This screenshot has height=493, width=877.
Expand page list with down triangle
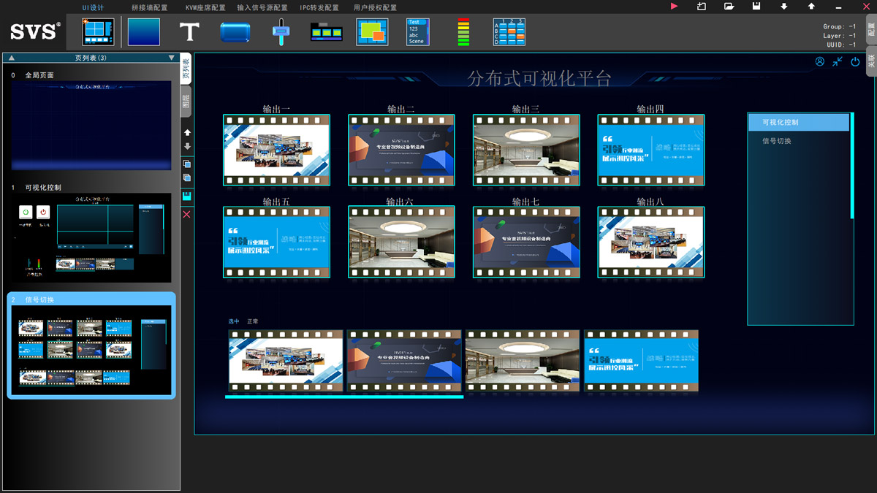click(x=172, y=58)
